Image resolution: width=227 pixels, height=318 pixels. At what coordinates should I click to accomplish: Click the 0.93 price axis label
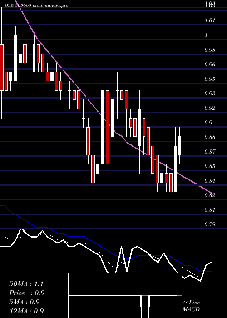[210, 93]
